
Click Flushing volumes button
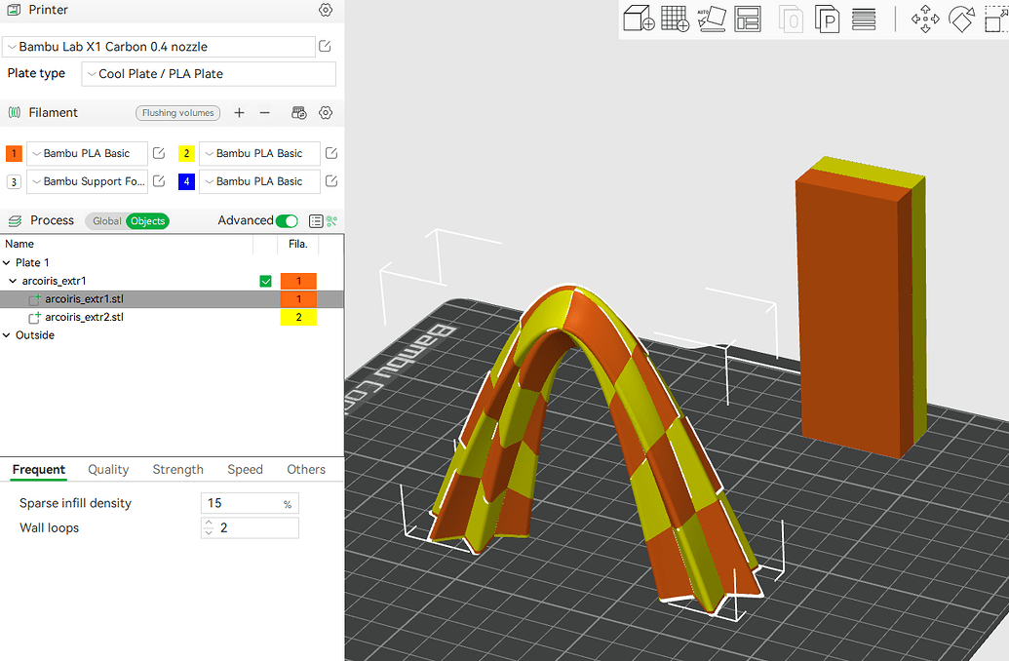(x=177, y=113)
